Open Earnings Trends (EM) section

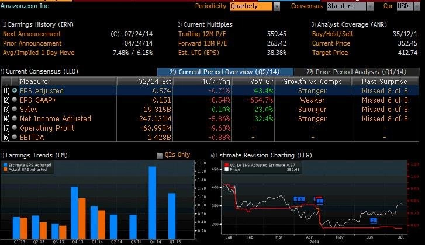[x=34, y=155]
